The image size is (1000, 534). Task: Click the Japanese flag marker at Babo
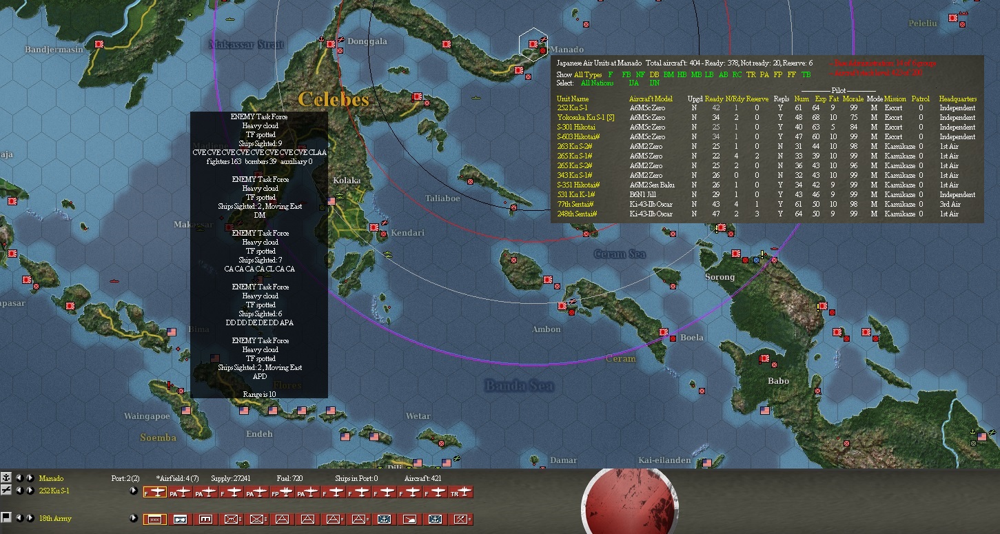[x=764, y=359]
